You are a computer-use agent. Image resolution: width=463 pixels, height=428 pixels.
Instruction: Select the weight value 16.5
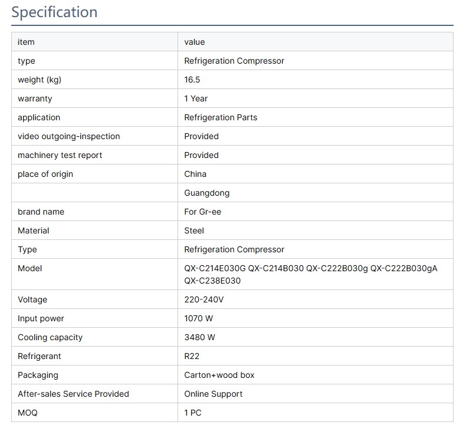(x=192, y=80)
